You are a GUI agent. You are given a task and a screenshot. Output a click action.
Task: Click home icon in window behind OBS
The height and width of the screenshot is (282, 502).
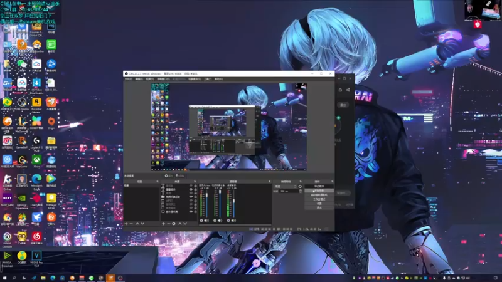click(340, 90)
